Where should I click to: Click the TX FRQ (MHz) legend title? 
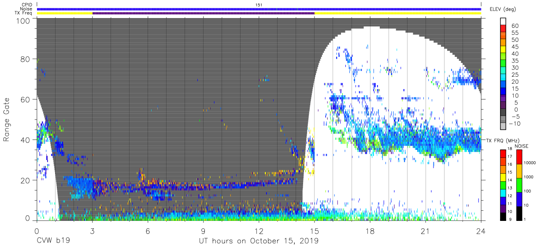tap(502, 141)
